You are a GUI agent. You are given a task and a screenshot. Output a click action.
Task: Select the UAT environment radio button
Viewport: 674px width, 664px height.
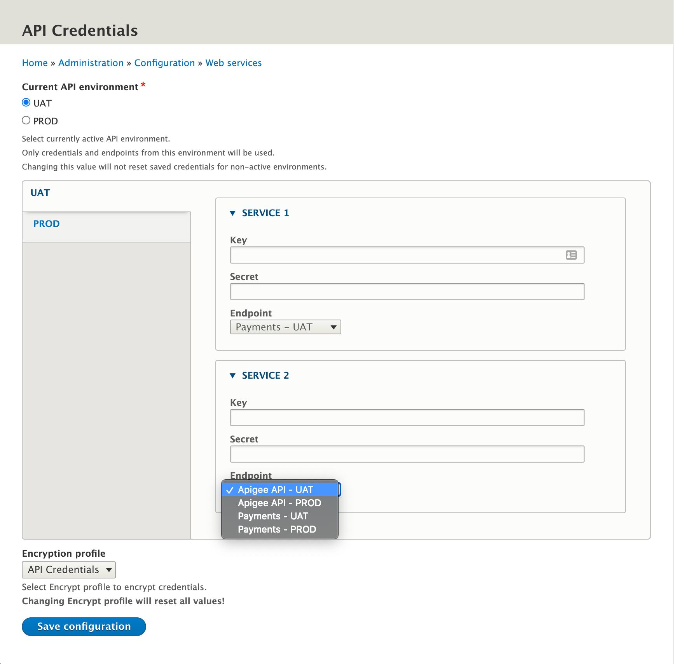(x=26, y=102)
